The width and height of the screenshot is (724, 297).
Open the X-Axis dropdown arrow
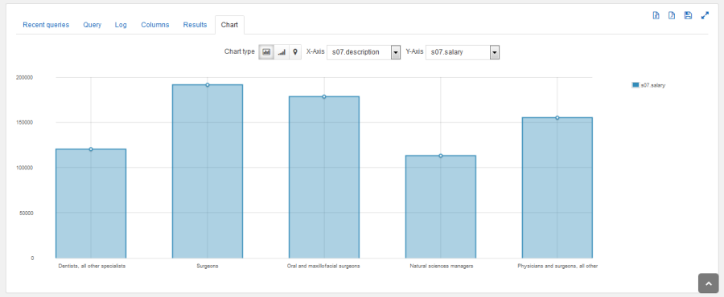[x=396, y=52]
